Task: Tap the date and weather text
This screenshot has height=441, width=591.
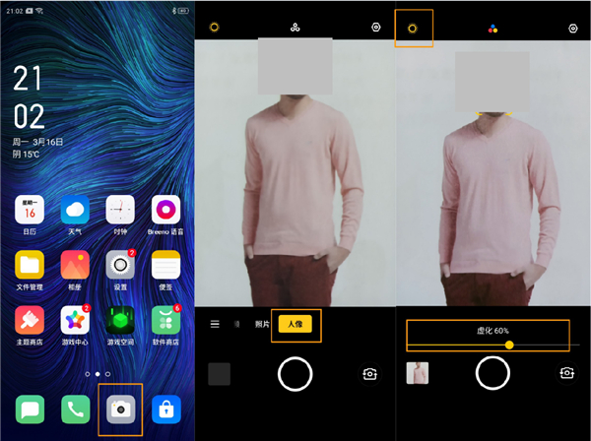Action: pos(37,148)
